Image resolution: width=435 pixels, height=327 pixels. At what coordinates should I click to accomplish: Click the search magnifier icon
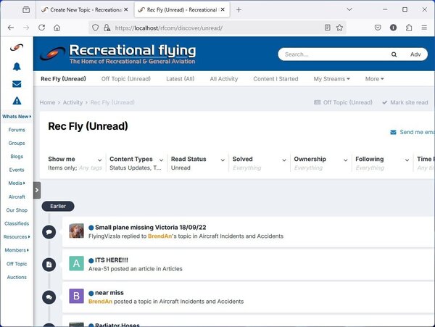(x=394, y=54)
